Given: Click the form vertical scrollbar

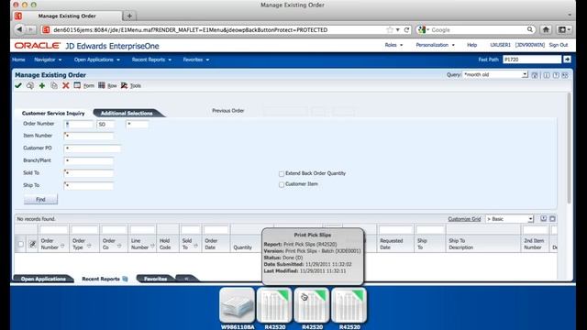Looking at the screenshot, I should tap(569, 148).
